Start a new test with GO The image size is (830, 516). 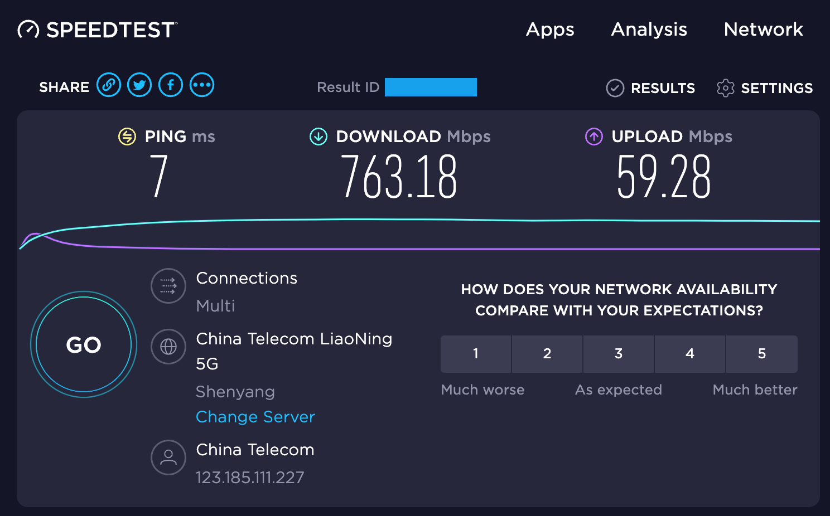click(x=84, y=344)
